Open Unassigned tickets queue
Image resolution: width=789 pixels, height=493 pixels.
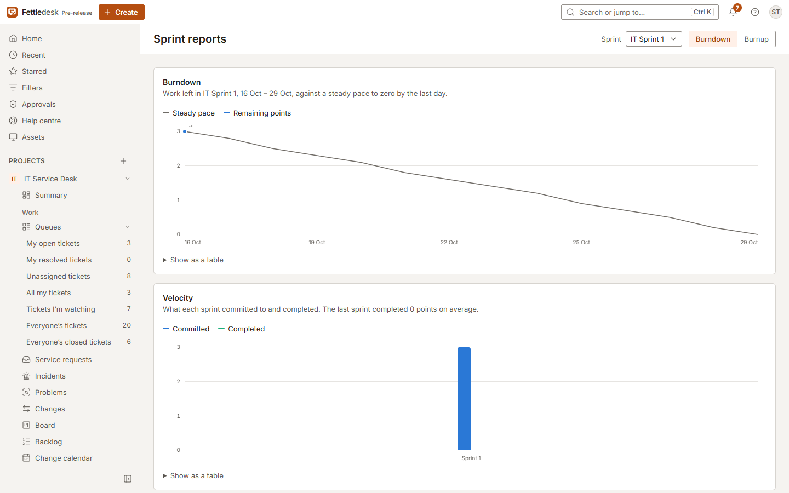[78, 276]
